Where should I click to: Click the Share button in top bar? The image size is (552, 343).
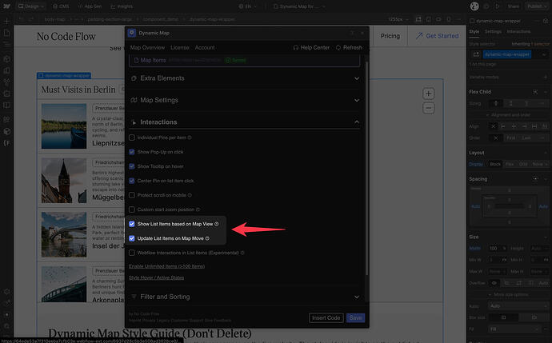(513, 6)
